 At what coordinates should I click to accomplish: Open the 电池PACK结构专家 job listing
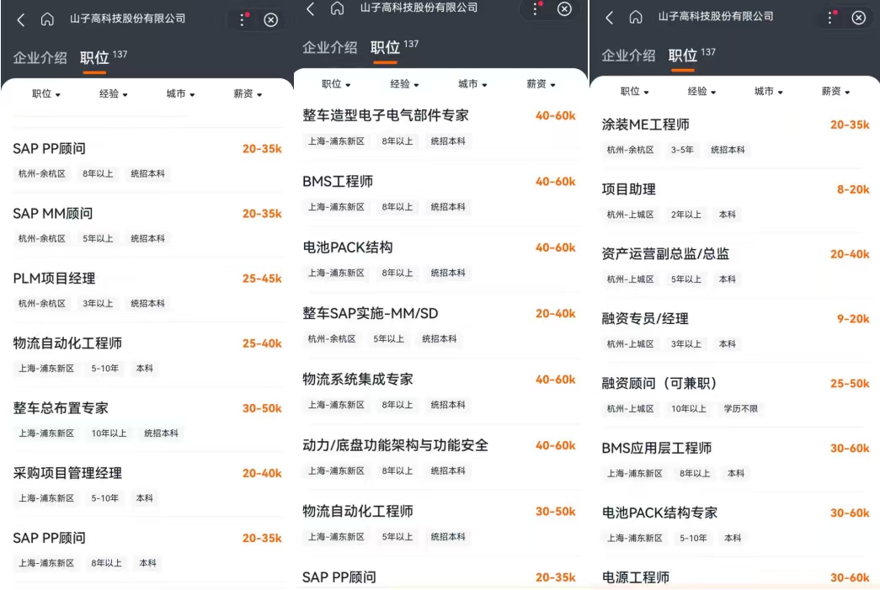click(x=735, y=524)
